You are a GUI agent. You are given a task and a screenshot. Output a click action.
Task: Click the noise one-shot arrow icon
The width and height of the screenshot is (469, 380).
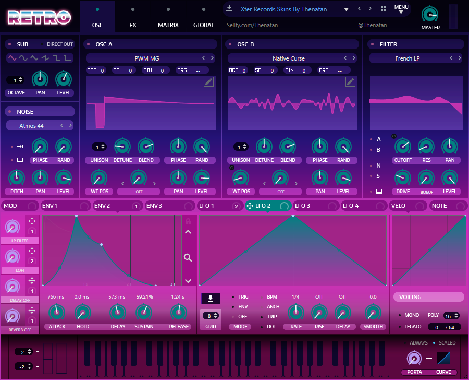pos(20,147)
